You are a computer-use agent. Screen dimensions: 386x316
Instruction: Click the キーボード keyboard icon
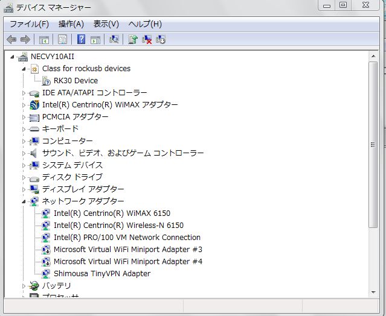(34, 129)
